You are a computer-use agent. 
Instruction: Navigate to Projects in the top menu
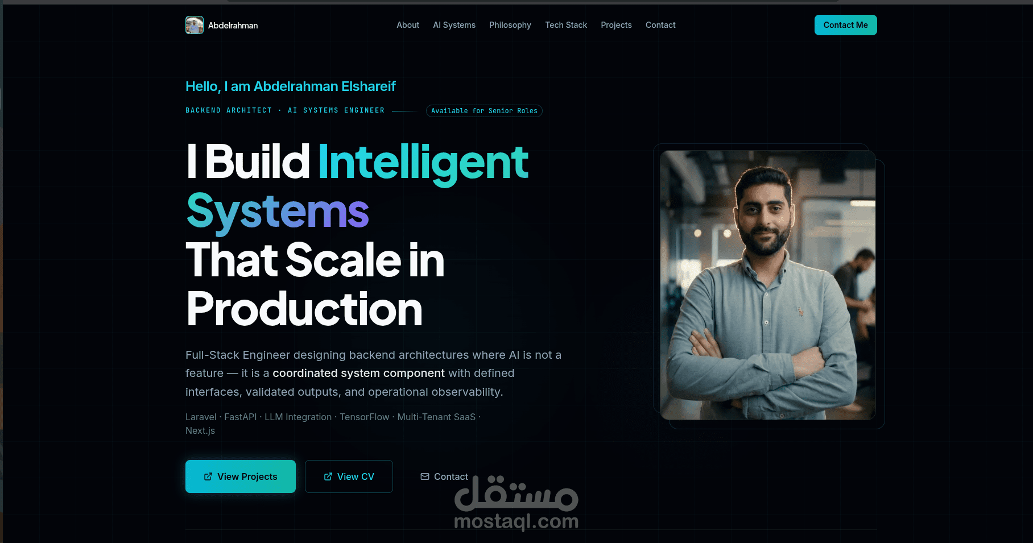(x=616, y=25)
